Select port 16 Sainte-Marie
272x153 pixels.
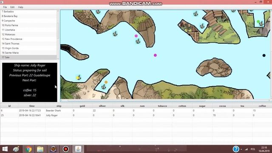pos(28,53)
